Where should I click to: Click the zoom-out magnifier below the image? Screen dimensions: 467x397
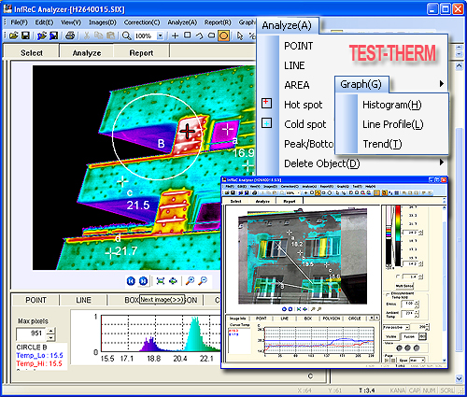click(x=203, y=281)
